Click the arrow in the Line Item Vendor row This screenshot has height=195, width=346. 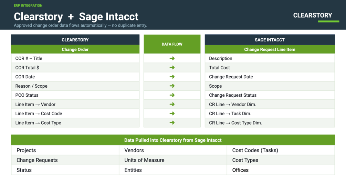pyautogui.click(x=172, y=104)
